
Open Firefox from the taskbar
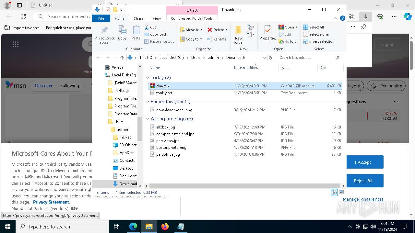click(x=165, y=227)
